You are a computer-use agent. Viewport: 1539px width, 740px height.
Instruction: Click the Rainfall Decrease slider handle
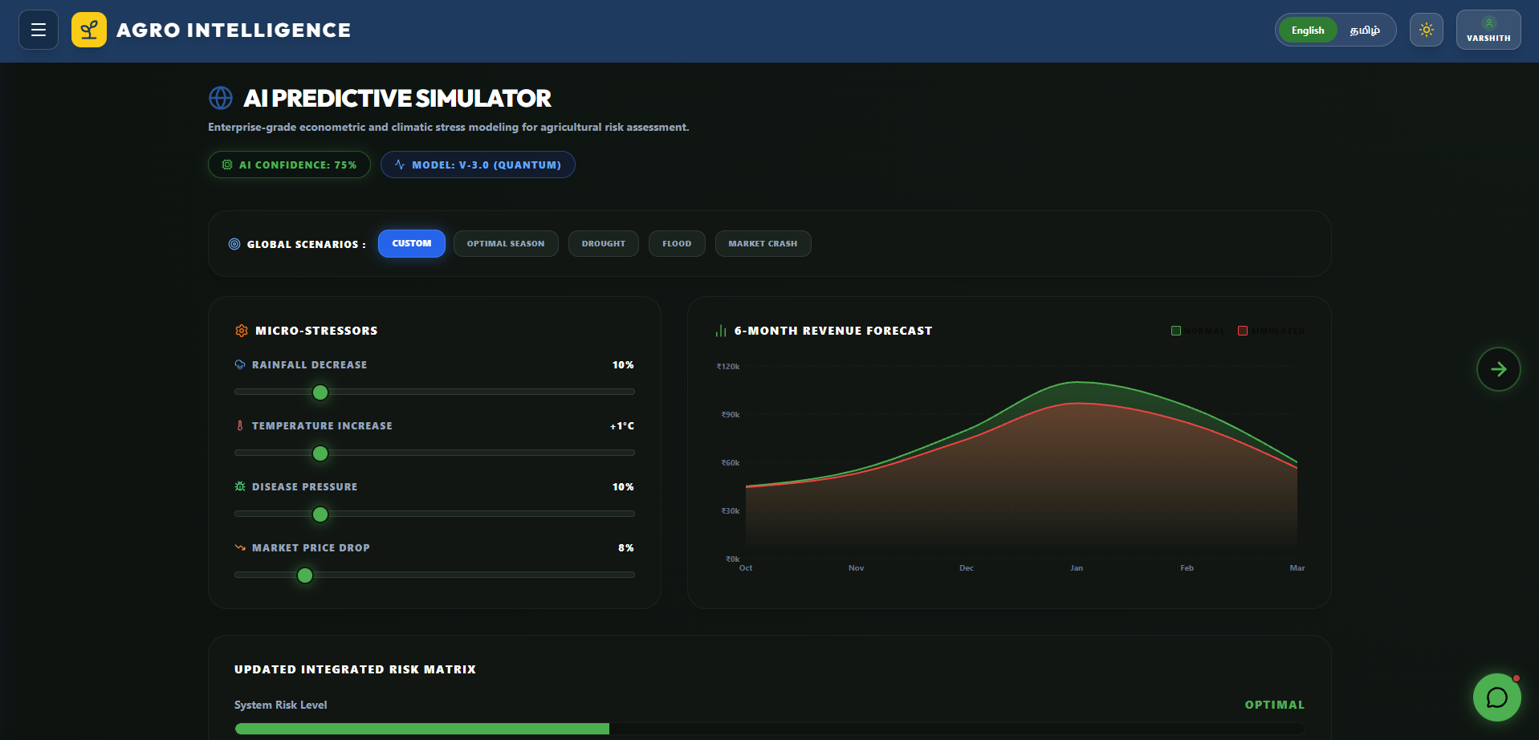pyautogui.click(x=320, y=392)
